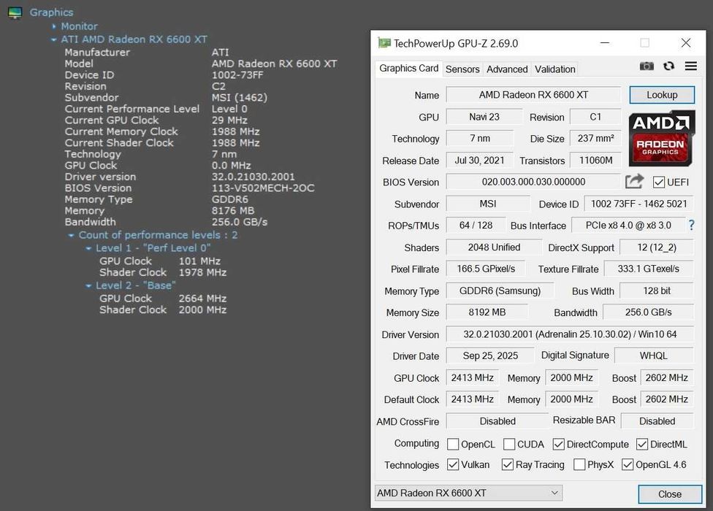Click the Revision field showing C1
Image resolution: width=713 pixels, height=511 pixels.
coord(595,117)
